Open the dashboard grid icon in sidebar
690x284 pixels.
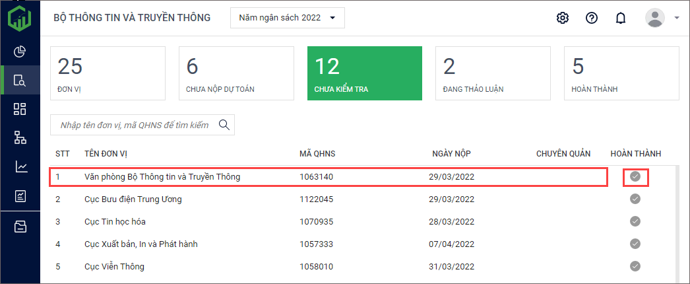(20, 110)
